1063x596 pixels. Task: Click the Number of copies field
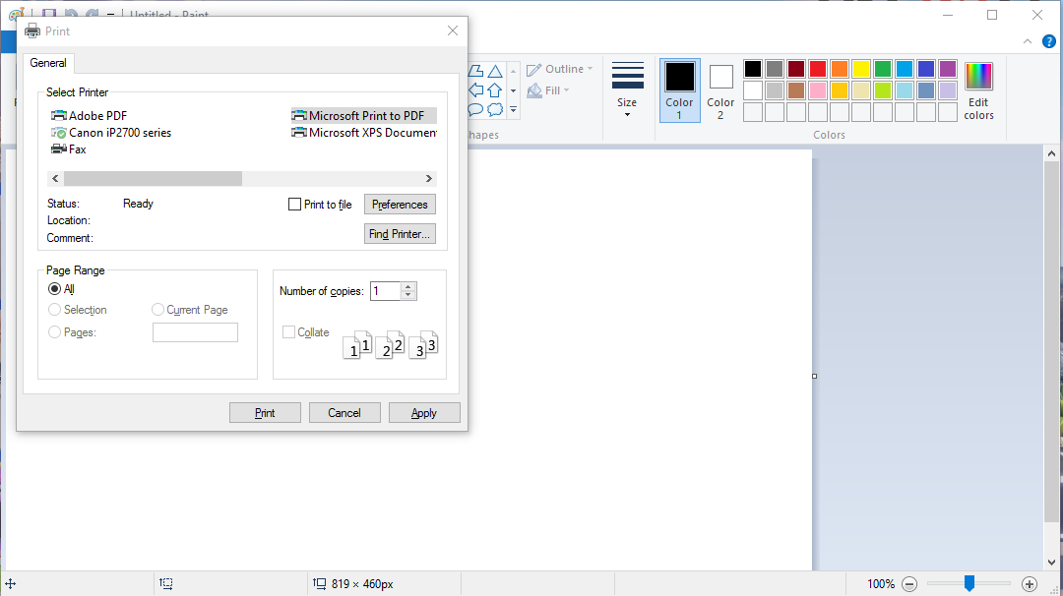tap(386, 291)
